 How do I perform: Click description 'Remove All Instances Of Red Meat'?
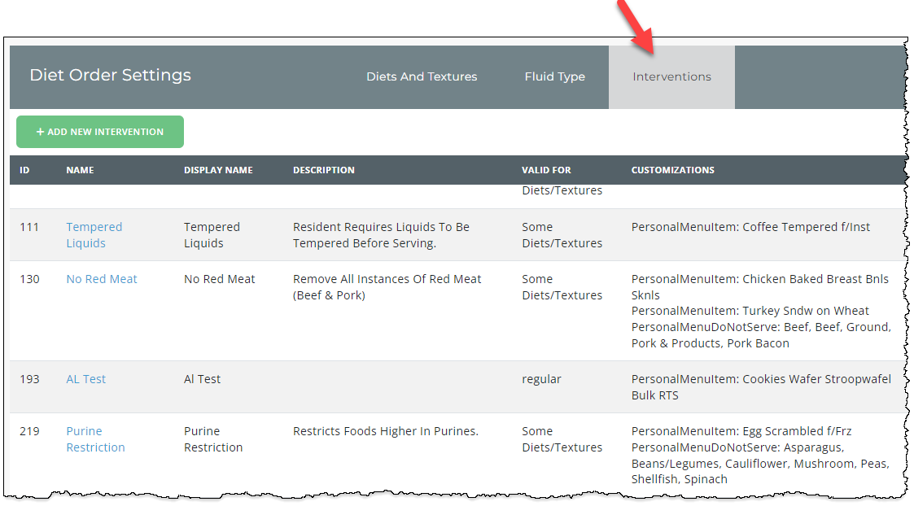click(387, 287)
